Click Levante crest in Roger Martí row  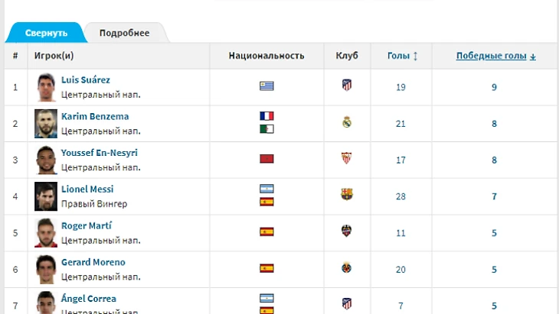pyautogui.click(x=347, y=231)
